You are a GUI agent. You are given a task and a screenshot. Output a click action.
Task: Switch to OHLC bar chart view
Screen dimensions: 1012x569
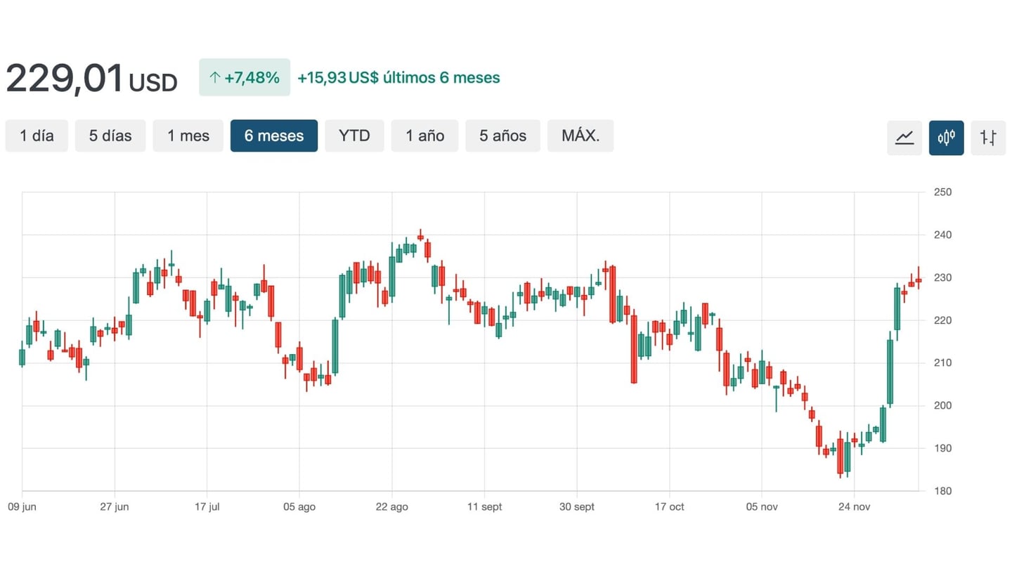coord(988,137)
